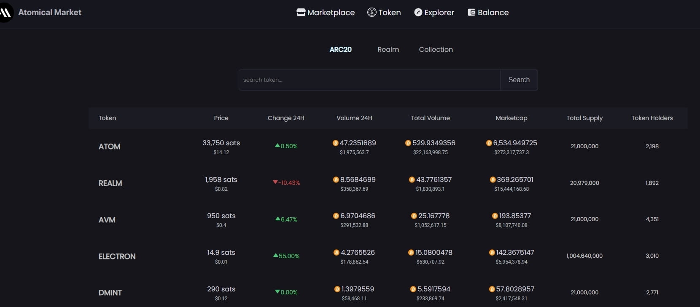This screenshot has width=700, height=307.
Task: Click the Atomical Market logo icon
Action: [x=5, y=12]
